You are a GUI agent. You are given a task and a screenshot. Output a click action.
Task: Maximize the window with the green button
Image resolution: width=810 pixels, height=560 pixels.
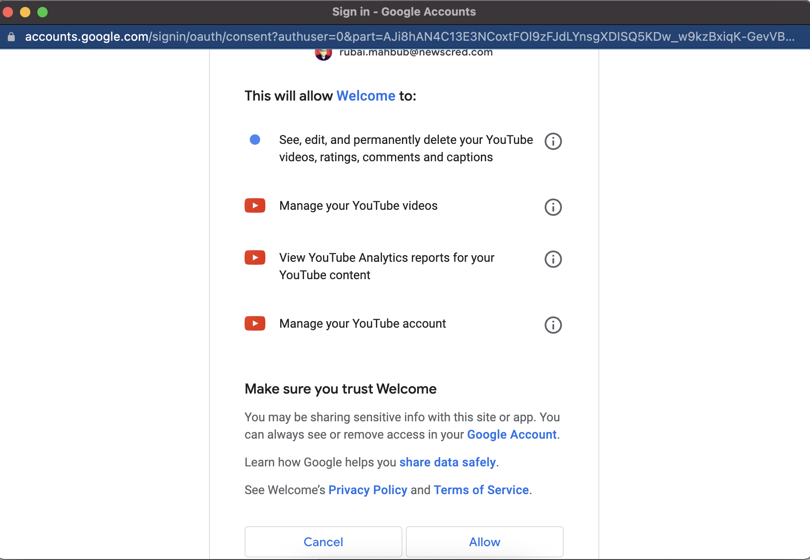[x=42, y=12]
